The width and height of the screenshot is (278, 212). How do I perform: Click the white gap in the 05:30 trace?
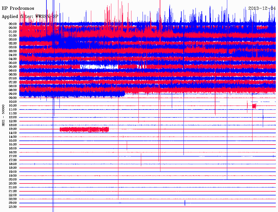coord(99,67)
